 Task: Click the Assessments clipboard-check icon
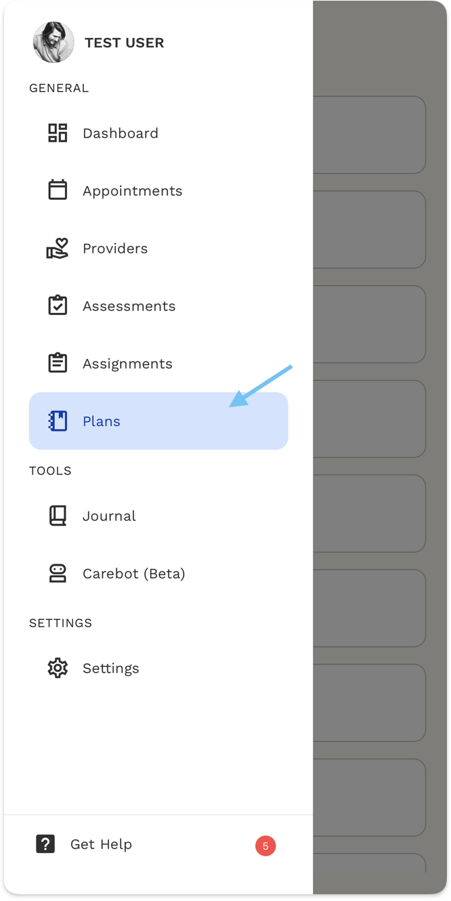[x=58, y=306]
